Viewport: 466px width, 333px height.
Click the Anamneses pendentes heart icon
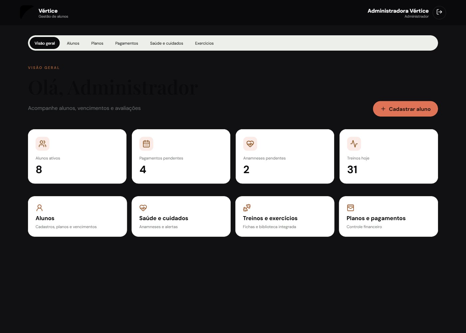click(x=250, y=144)
